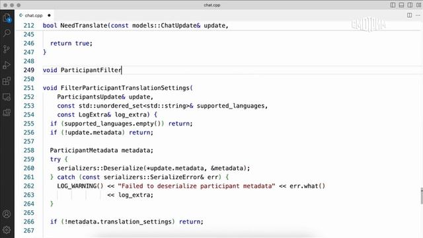This screenshot has height=238, width=423.
Task: Open the Search view icon
Action: tap(7, 33)
